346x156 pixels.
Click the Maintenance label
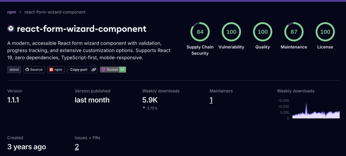coord(294,47)
